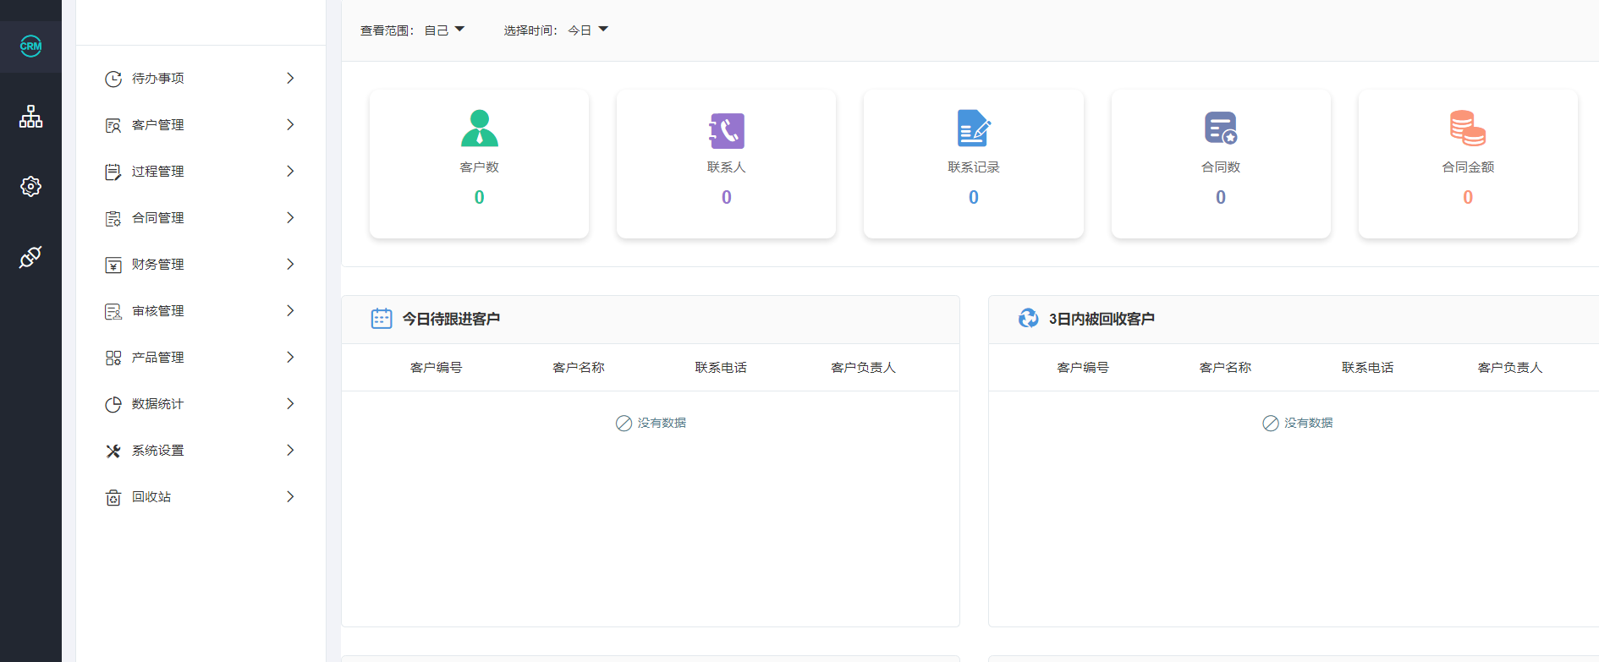This screenshot has height=662, width=1599.
Task: Expand 审核管理 with its chevron
Action: click(x=290, y=310)
